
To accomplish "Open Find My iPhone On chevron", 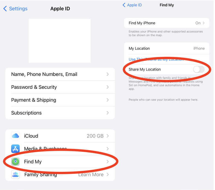I will tap(204, 23).
